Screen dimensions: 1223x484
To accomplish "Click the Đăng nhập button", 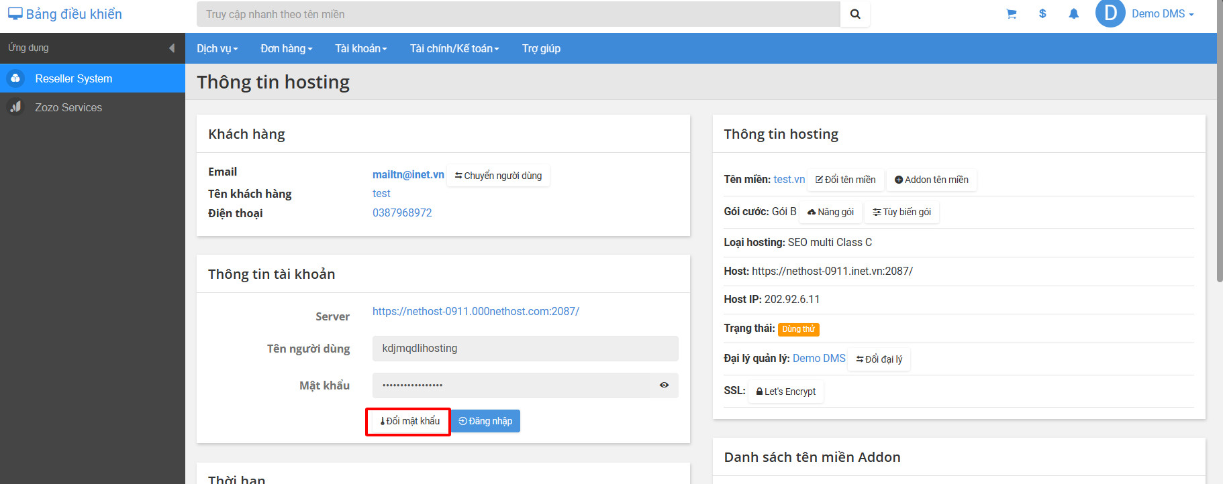I will point(485,421).
